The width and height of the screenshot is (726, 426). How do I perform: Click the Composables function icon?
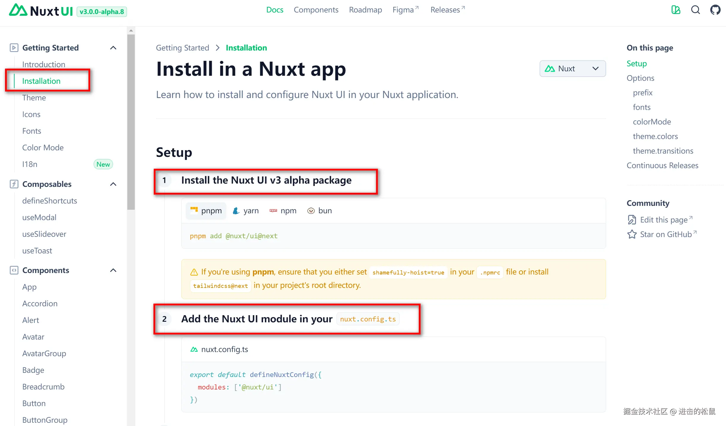[14, 184]
